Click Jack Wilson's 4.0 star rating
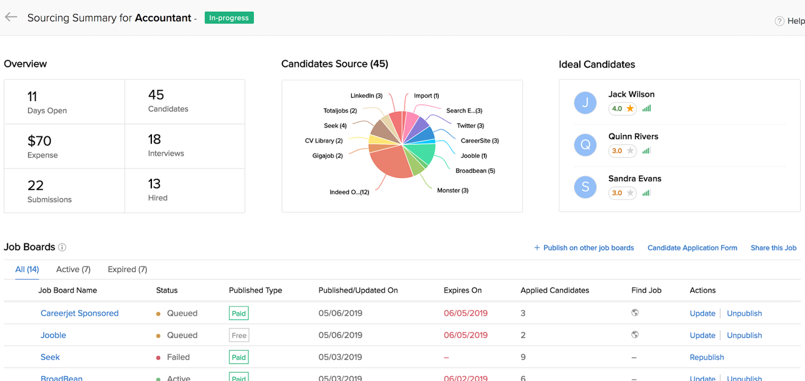This screenshot has width=805, height=381. tap(622, 109)
